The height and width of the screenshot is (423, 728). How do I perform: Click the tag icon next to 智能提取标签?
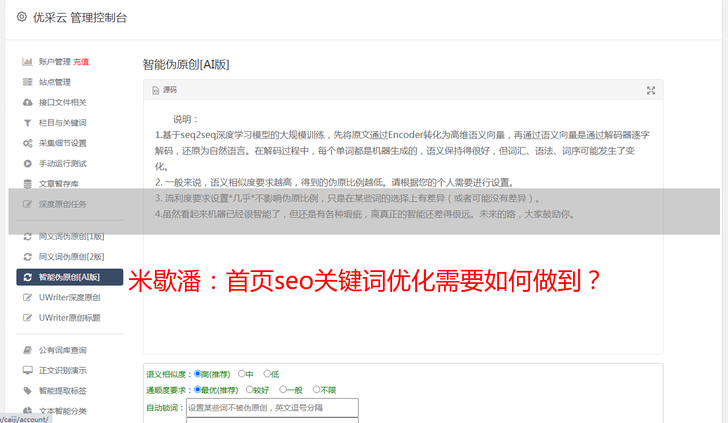pos(27,391)
